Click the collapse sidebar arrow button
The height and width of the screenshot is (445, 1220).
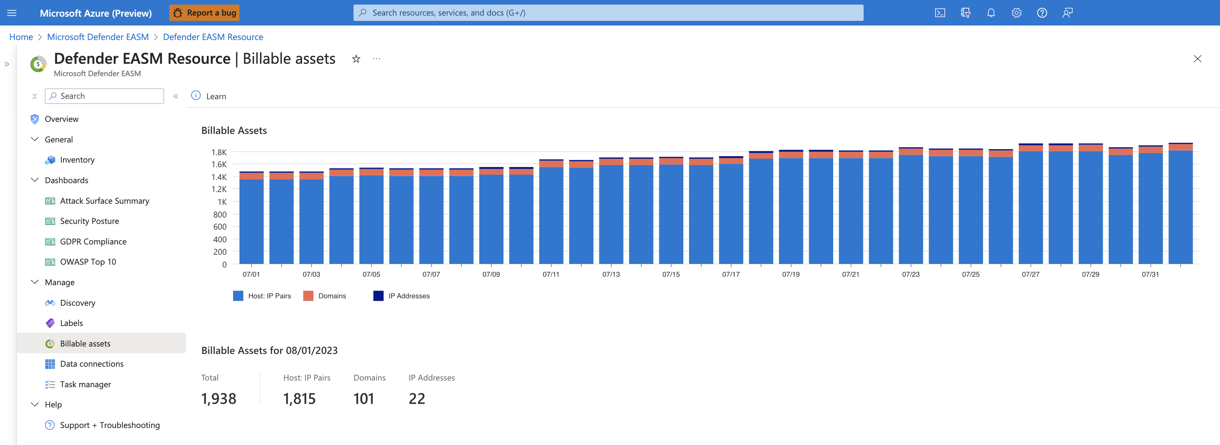tap(176, 96)
